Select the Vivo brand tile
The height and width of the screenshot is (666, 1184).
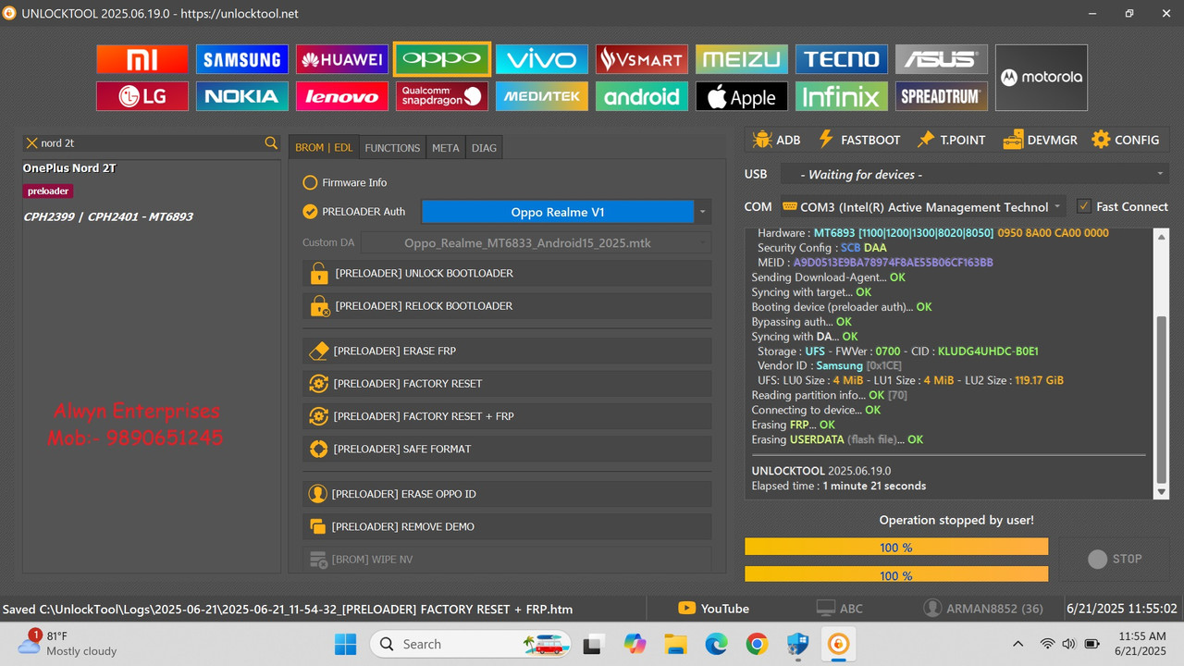pos(542,59)
